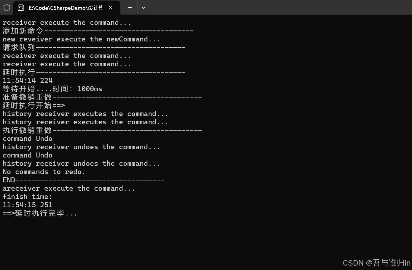Click the timestamp '11:54:15 251'
Viewport: 412px width, 270px height.
coord(28,205)
